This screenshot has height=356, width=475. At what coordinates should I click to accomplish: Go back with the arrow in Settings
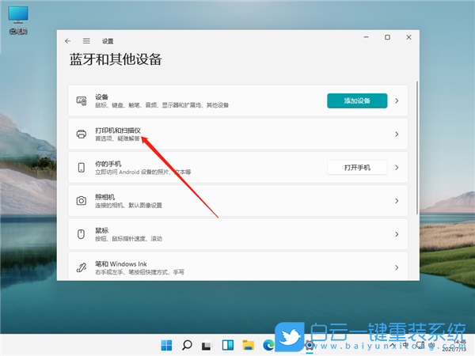(67, 41)
